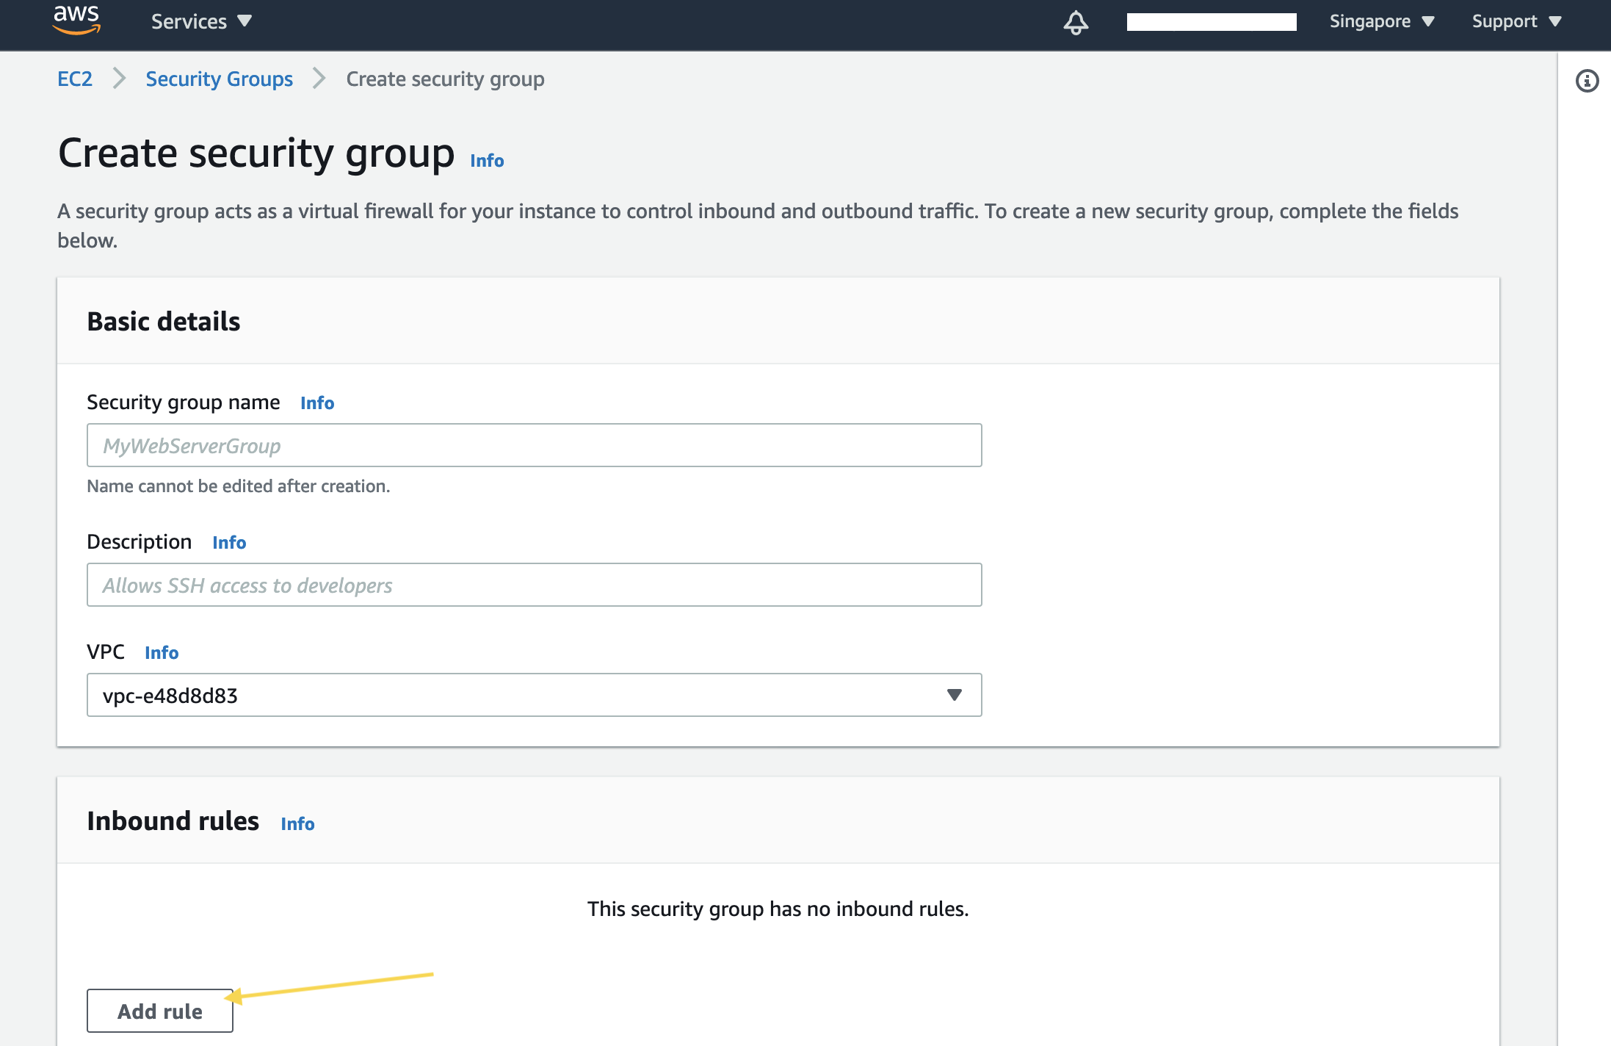Open the Security Groups breadcrumb link
1611x1046 pixels.
[x=218, y=79]
